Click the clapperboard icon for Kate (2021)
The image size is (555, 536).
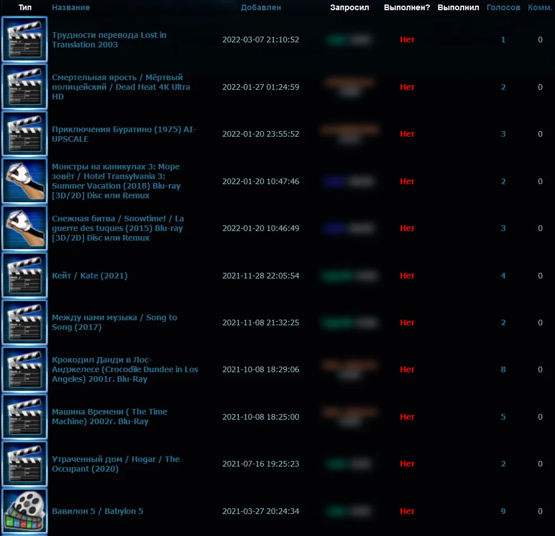(x=24, y=275)
